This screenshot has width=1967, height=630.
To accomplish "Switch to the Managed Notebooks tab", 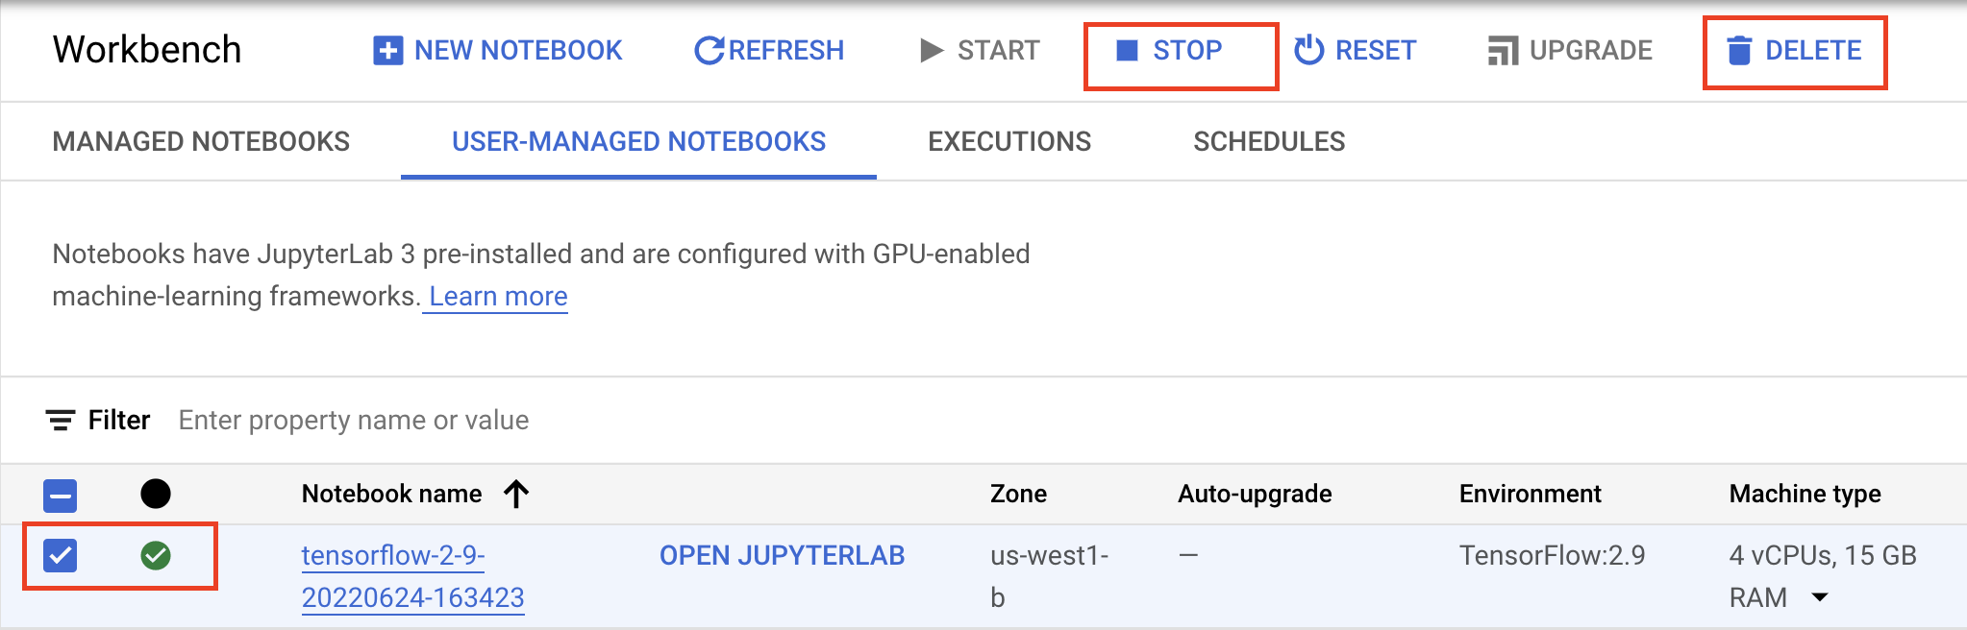I will click(x=201, y=141).
